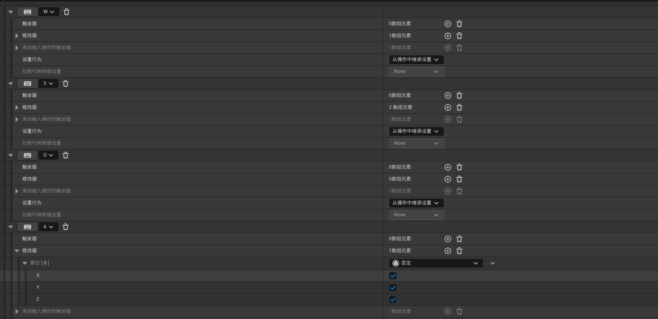This screenshot has height=319, width=658.
Task: Click keyboard icon for the W key mapping
Action: [27, 12]
